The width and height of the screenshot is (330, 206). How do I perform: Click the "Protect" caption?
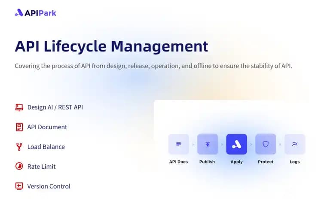tap(266, 162)
